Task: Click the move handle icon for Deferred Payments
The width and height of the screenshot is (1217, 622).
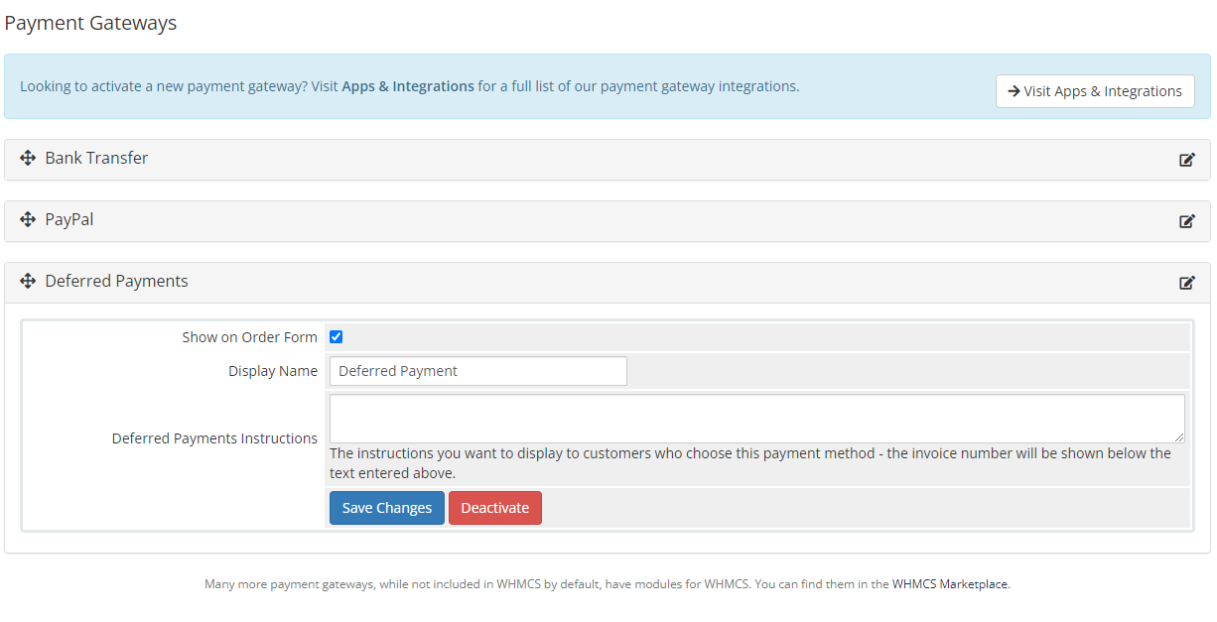Action: 28,282
